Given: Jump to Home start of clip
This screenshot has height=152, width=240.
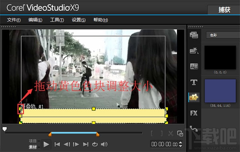Looking at the screenshot, I should (57, 144).
